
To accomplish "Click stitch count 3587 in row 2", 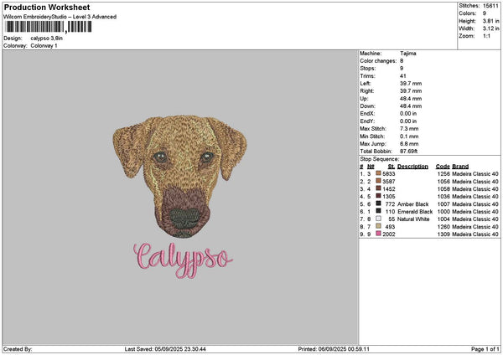I will [x=389, y=182].
